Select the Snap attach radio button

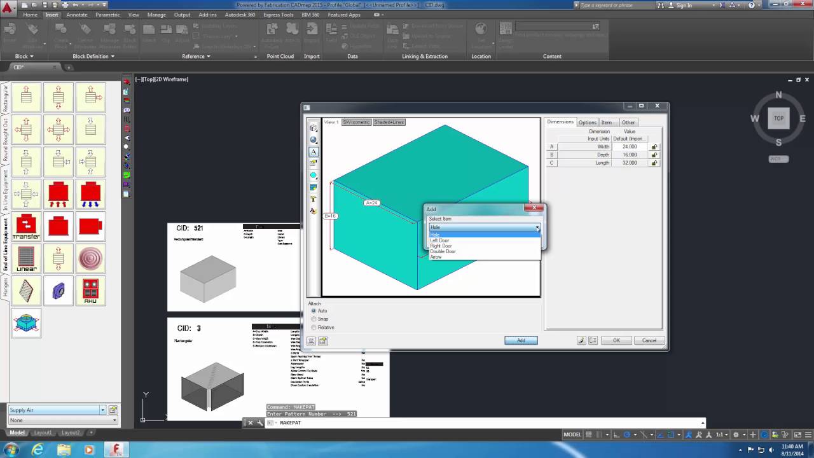coord(314,319)
